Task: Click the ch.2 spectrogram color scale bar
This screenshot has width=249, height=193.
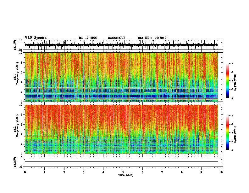Action: click(x=228, y=133)
